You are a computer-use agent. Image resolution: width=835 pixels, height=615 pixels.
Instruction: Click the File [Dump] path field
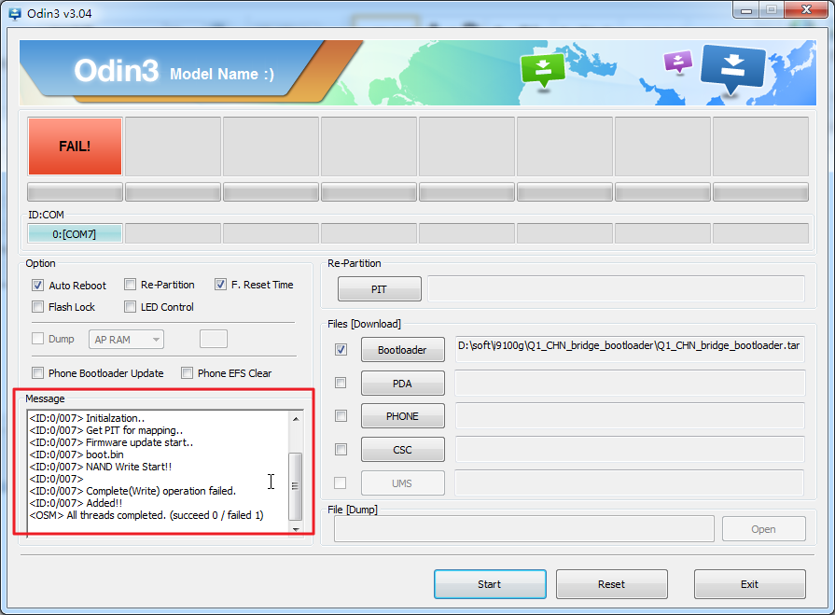[524, 529]
